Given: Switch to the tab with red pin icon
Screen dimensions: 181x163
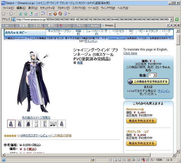Looking at the screenshot, I should pyautogui.click(x=65, y=26).
